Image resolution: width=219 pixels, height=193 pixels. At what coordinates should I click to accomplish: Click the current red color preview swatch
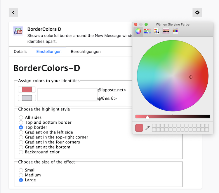(139, 128)
